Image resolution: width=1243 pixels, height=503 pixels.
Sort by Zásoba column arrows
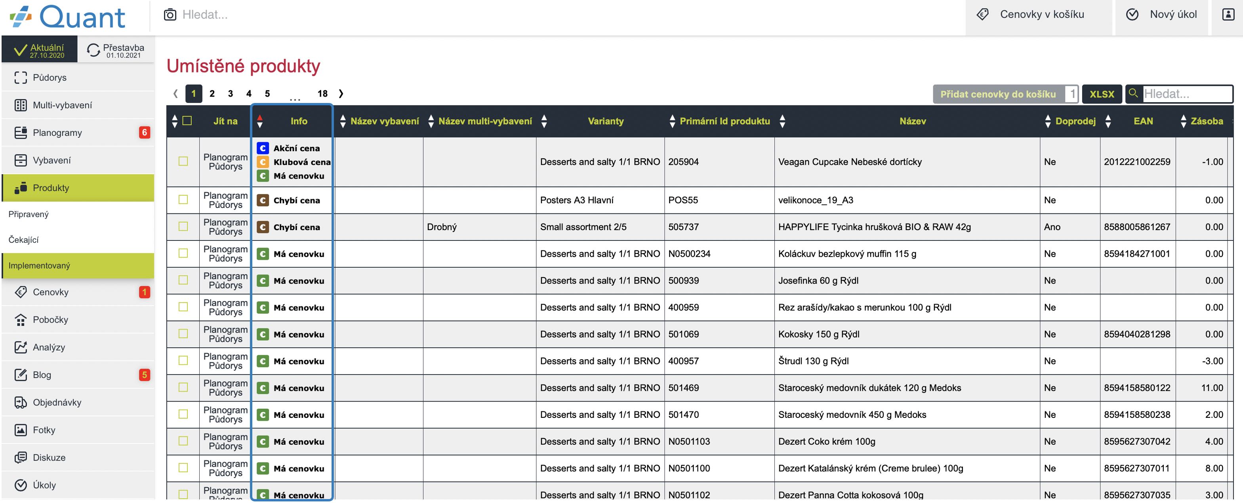[x=1183, y=121]
